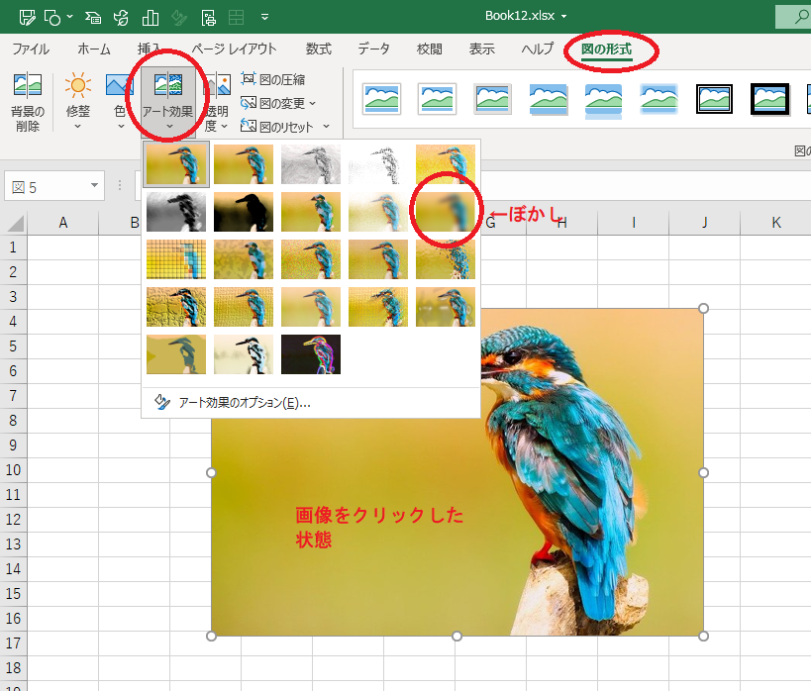This screenshot has height=691, width=811.
Task: Open the Quick Access Toolbar customize chevron
Action: click(262, 17)
